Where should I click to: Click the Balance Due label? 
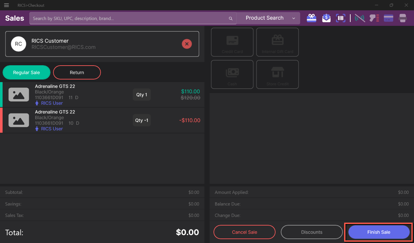(228, 204)
